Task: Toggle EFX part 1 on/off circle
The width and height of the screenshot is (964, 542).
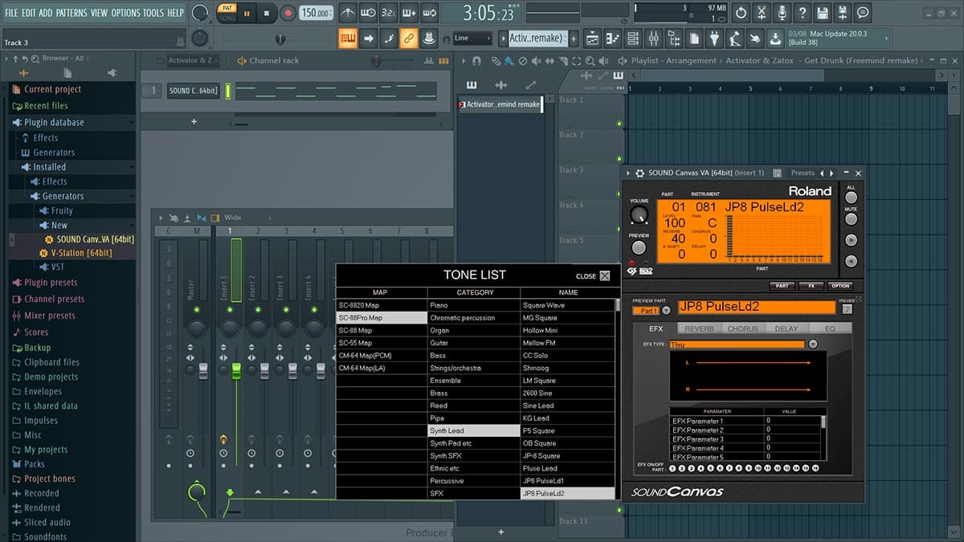Action: pyautogui.click(x=672, y=468)
